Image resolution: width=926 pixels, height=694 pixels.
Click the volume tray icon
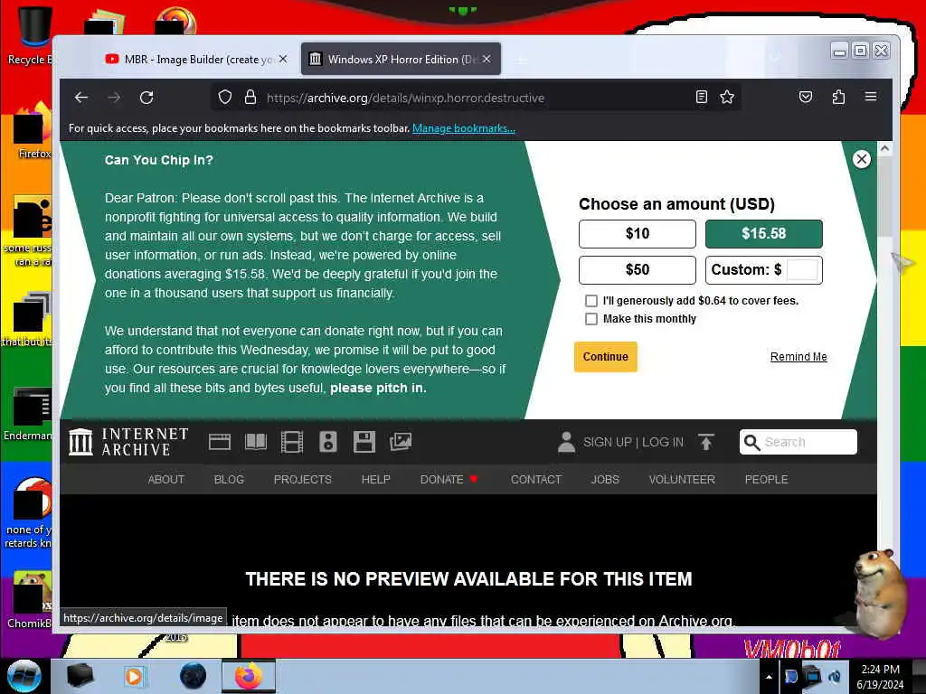tap(835, 676)
